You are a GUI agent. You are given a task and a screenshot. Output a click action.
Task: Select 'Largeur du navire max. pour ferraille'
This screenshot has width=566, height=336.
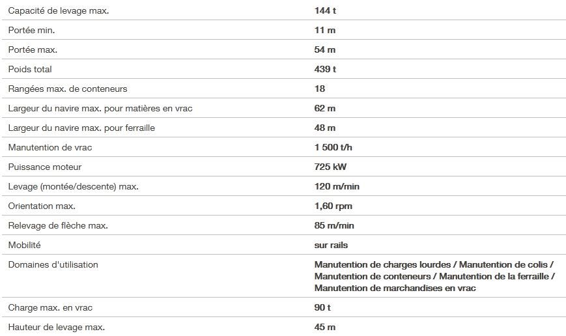pos(81,128)
